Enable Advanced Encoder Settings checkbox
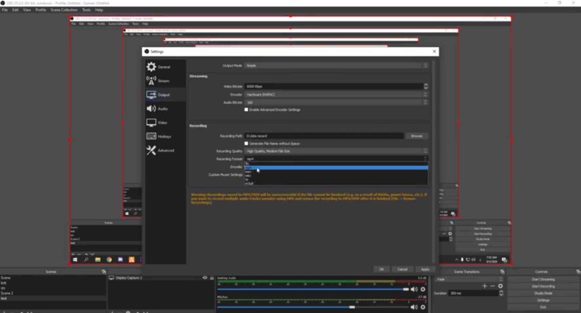This screenshot has height=313, width=581. coord(246,109)
